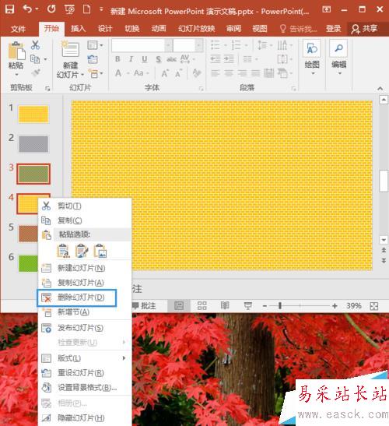Open the font name combo box
The width and height of the screenshot is (389, 426).
pos(142,45)
